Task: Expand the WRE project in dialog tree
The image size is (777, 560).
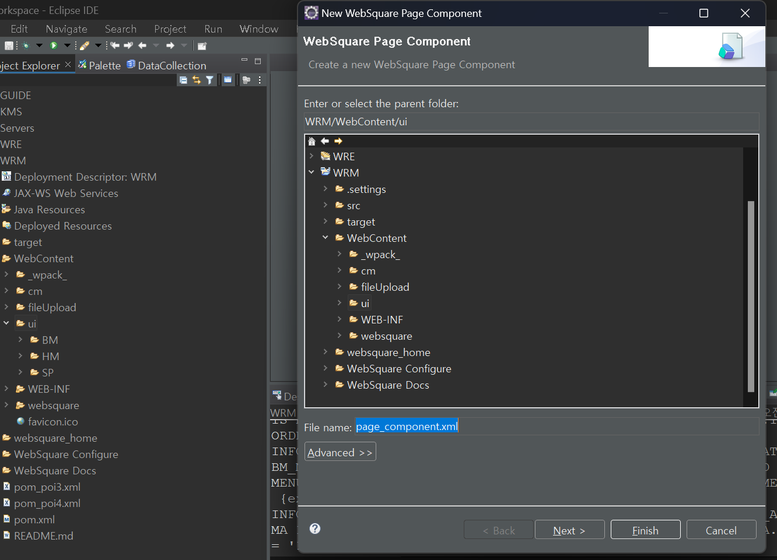Action: (311, 156)
